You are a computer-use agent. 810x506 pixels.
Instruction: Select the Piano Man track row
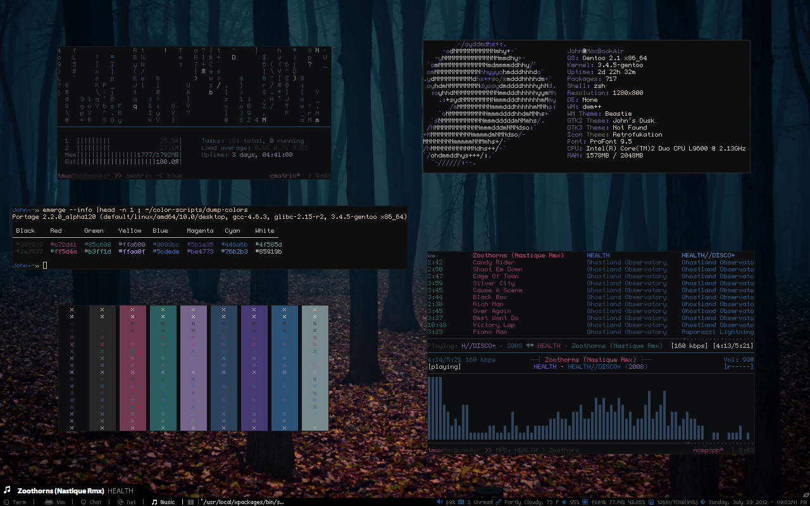pyautogui.click(x=490, y=332)
